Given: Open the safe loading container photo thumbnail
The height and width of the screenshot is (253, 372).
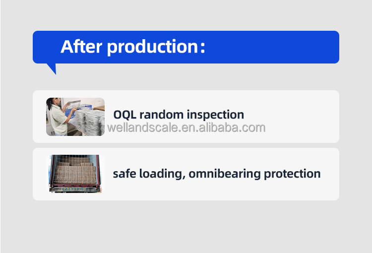Looking at the screenshot, I should (75, 174).
